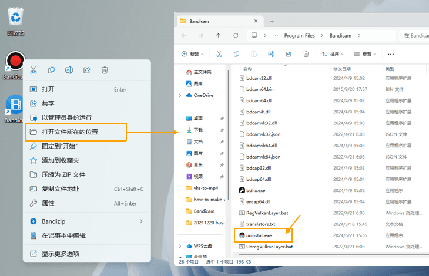Open the toolbar more options ellipsis

(x=391, y=54)
